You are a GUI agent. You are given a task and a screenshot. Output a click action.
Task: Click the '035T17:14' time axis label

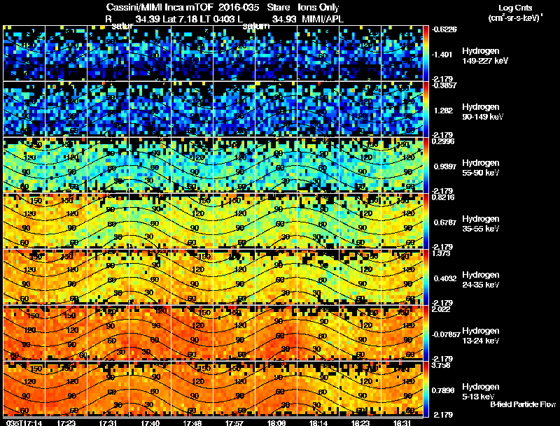pos(24,423)
